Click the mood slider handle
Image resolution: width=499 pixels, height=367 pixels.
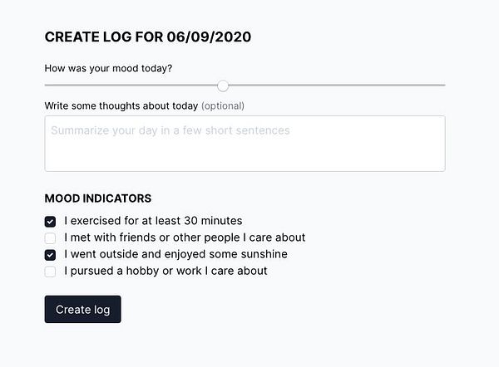(x=223, y=85)
